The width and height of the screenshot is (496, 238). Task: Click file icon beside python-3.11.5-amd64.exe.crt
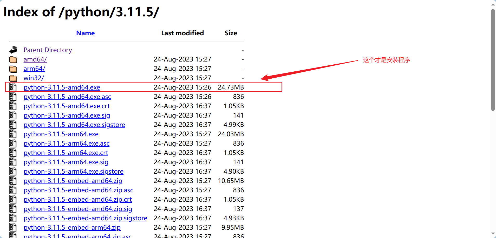[x=13, y=106]
